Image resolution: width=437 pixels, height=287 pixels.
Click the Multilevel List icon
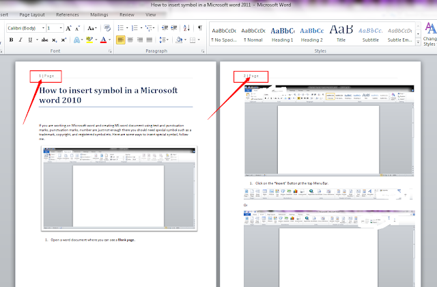(150, 28)
